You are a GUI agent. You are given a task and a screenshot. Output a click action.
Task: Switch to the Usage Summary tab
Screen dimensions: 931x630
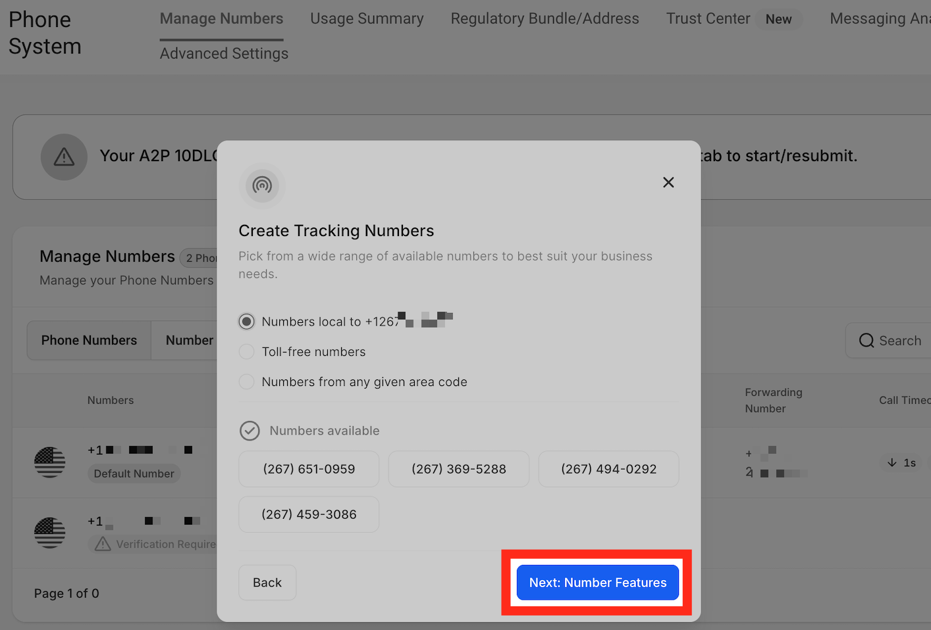367,18
